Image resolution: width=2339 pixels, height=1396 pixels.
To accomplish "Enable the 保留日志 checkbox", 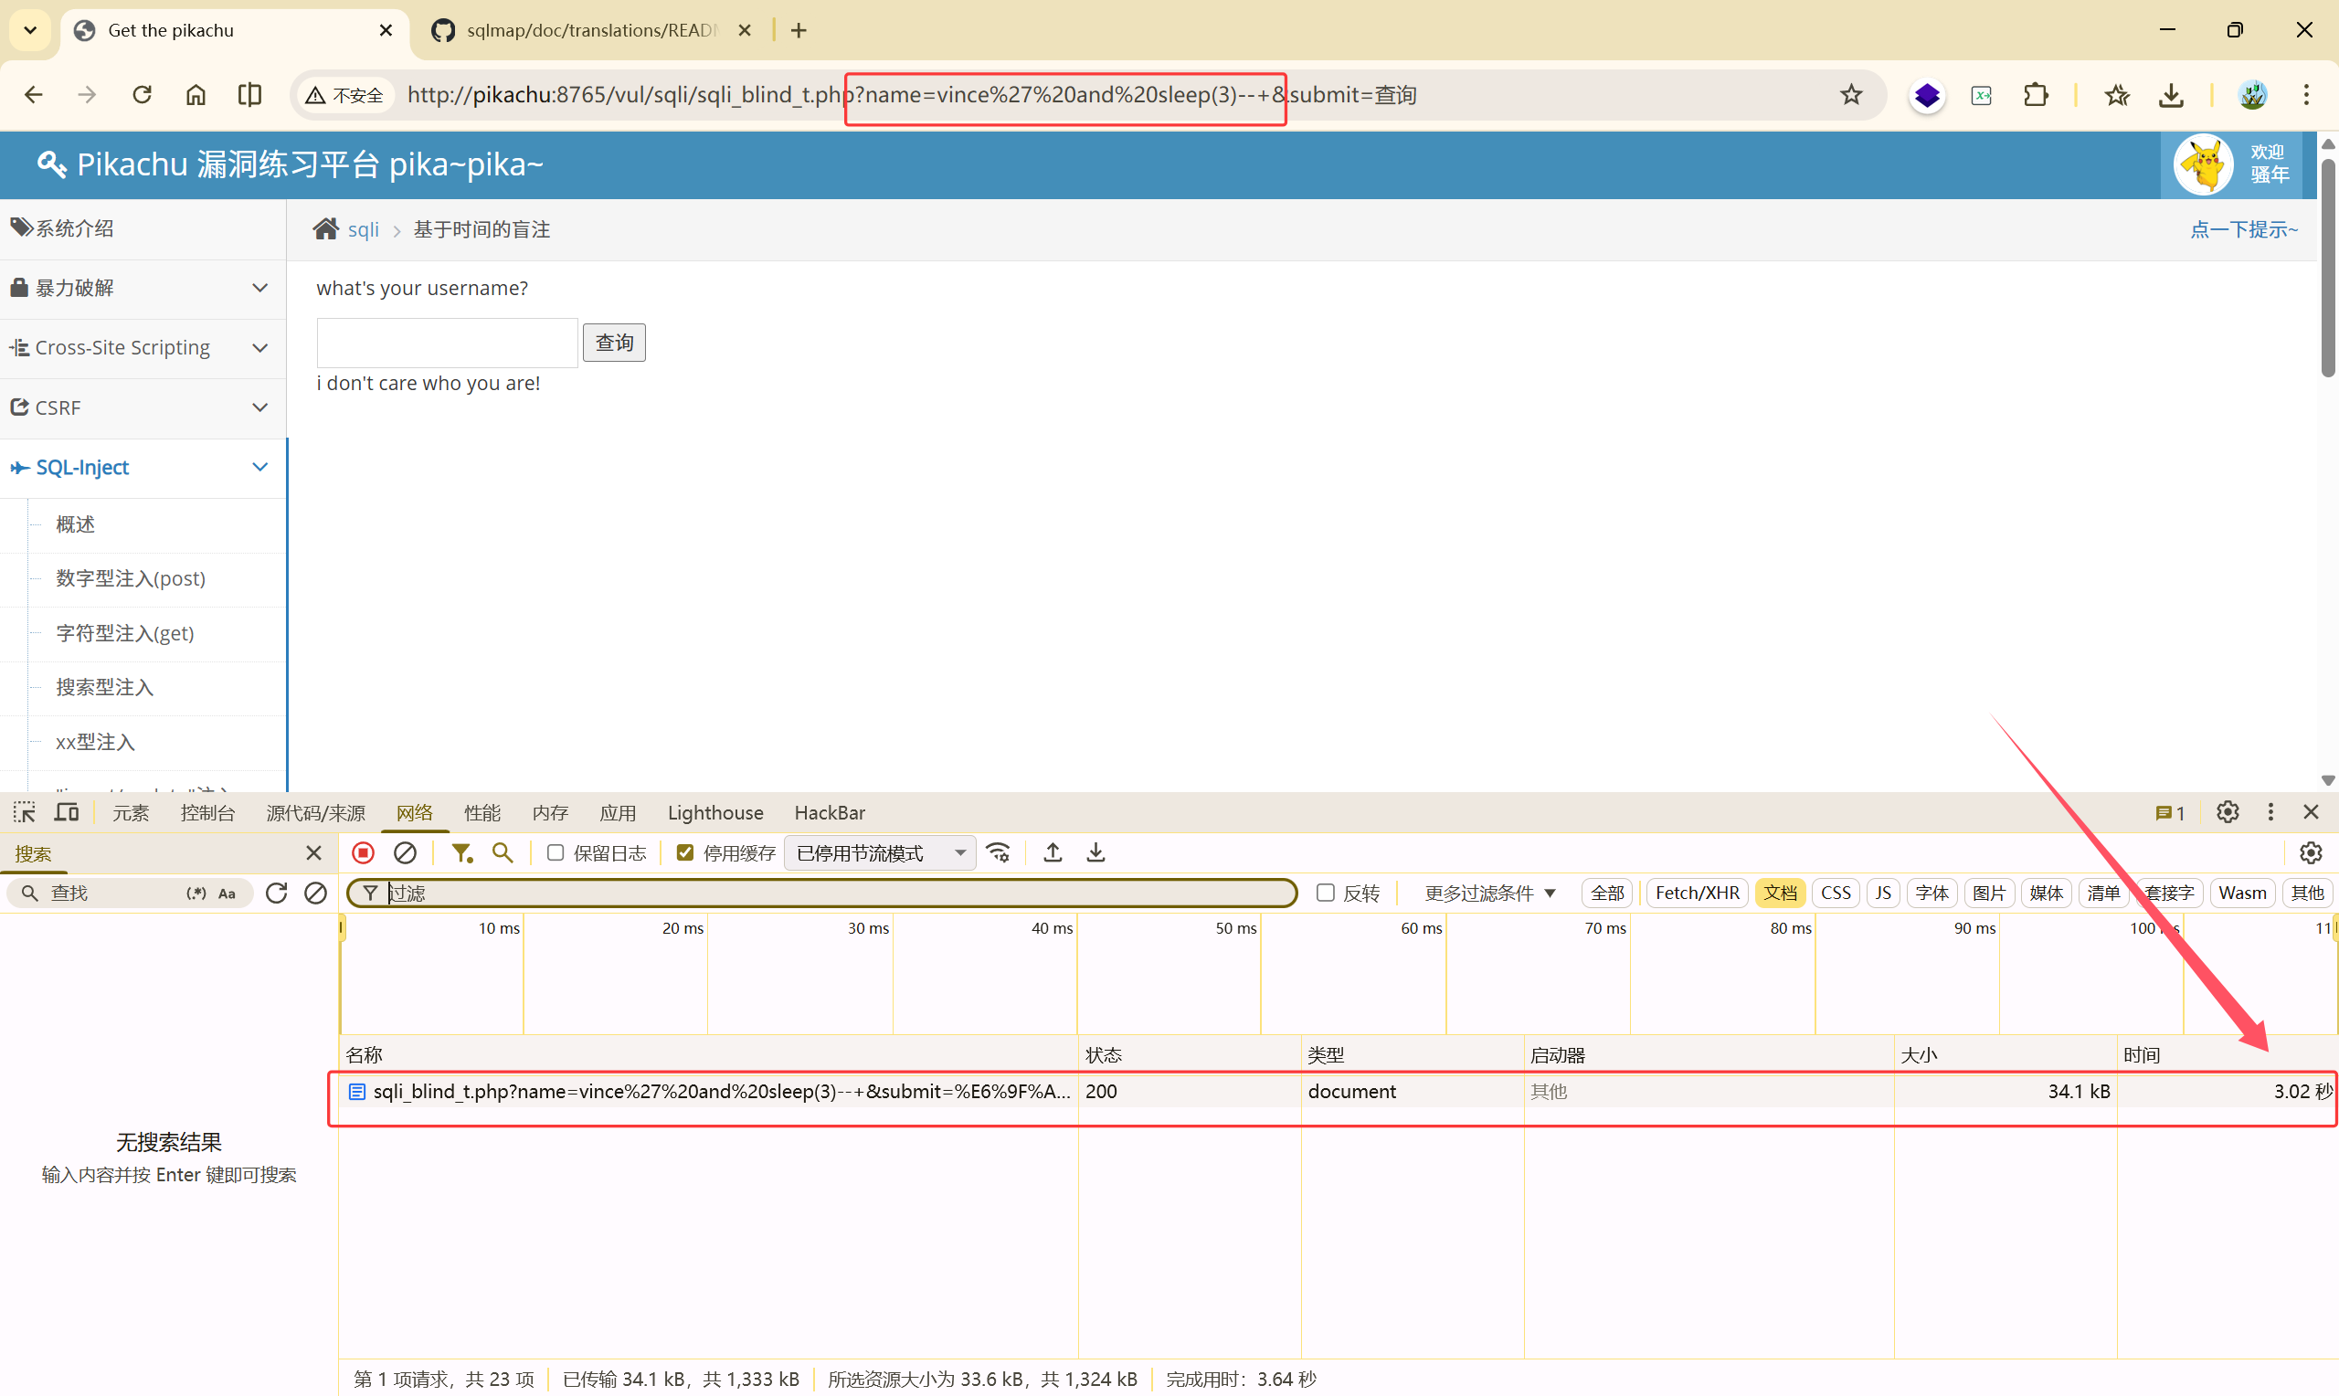I will (556, 852).
